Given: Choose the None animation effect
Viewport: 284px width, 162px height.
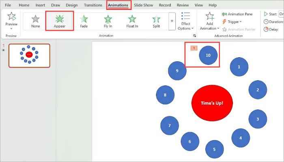Looking at the screenshot, I should [x=36, y=21].
